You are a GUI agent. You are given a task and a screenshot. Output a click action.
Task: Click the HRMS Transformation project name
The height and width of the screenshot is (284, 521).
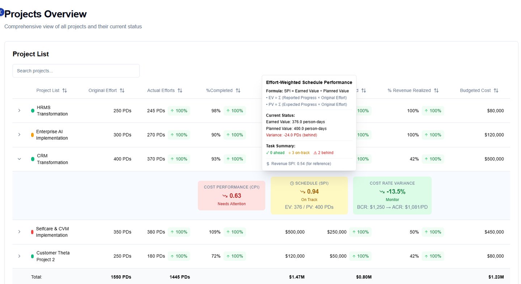point(52,110)
